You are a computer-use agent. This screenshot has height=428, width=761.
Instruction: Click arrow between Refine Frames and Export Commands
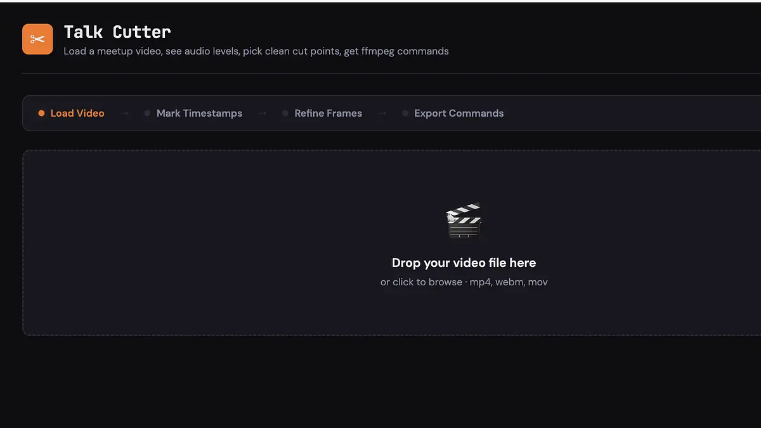point(382,113)
